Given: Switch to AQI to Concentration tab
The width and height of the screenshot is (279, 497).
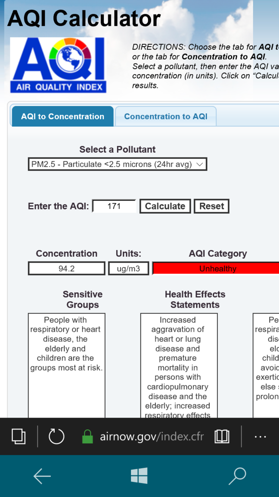Looking at the screenshot, I should (x=62, y=116).
